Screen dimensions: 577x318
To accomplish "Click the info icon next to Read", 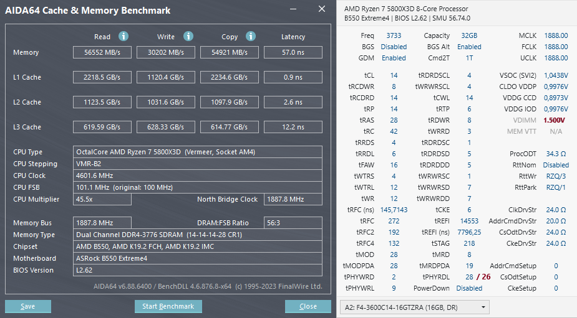I will (124, 36).
